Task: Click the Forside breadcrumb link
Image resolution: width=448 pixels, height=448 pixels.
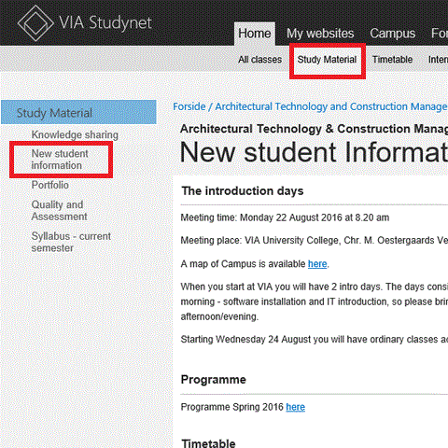Action: click(x=189, y=106)
